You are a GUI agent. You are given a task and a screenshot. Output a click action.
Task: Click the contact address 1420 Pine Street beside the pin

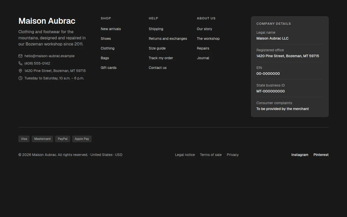coord(55,71)
